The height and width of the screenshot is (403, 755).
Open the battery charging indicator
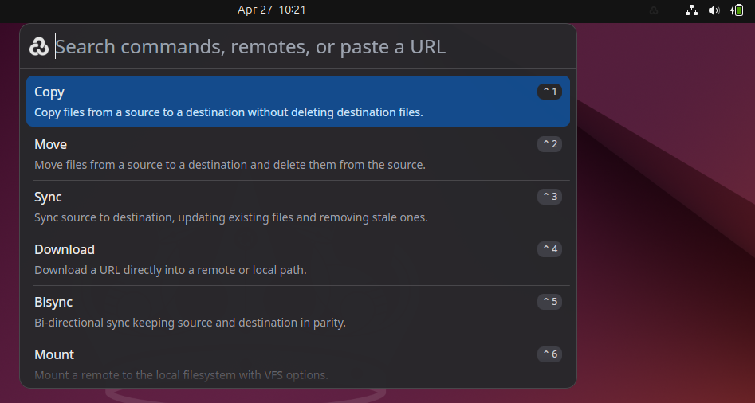737,10
